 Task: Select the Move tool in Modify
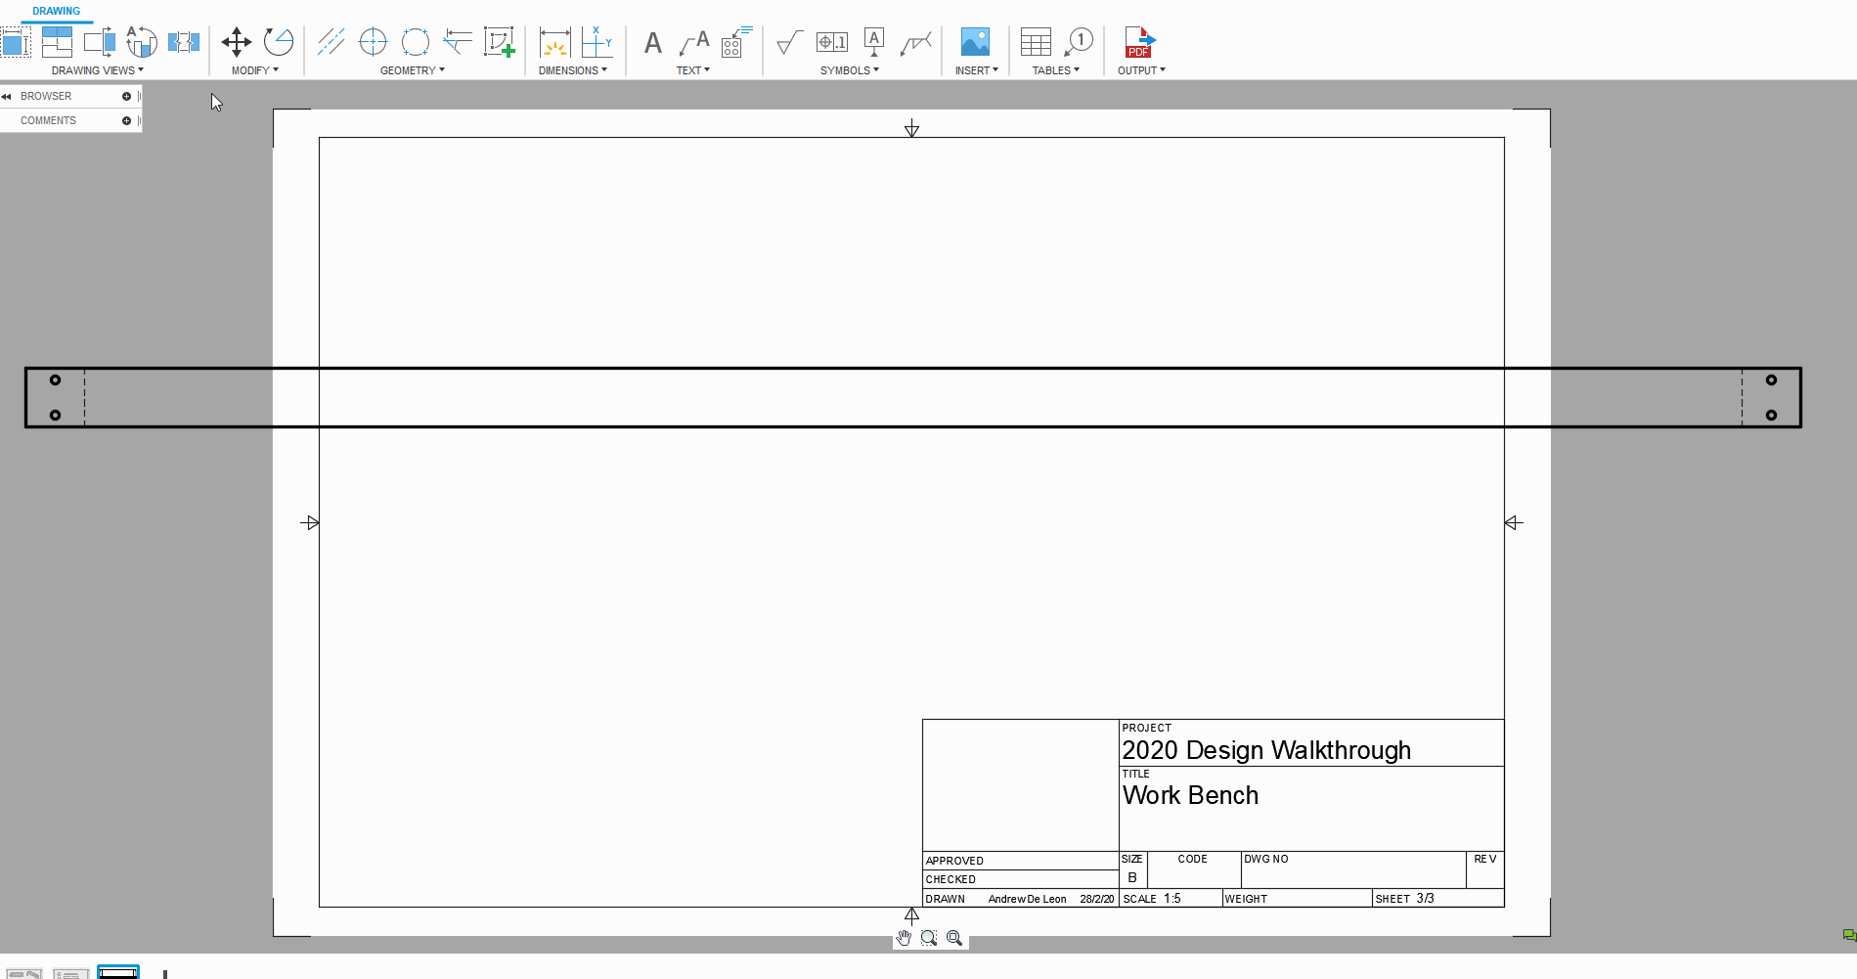click(237, 42)
